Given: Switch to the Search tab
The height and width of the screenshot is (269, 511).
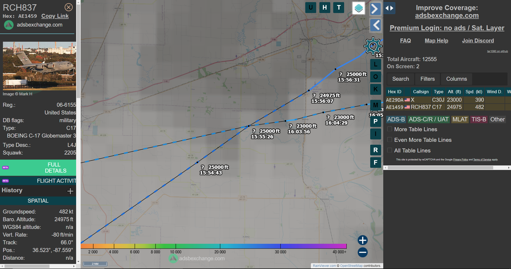Looking at the screenshot, I should [x=401, y=79].
